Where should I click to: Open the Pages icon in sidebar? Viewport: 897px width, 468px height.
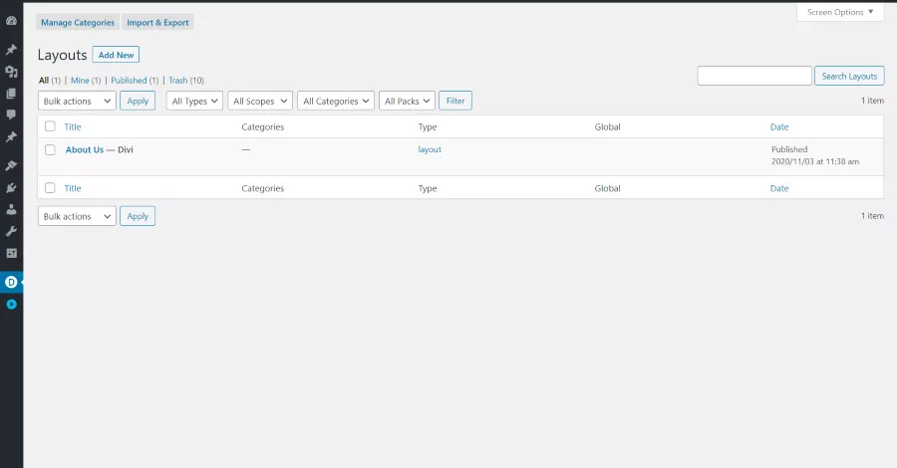pos(11,94)
